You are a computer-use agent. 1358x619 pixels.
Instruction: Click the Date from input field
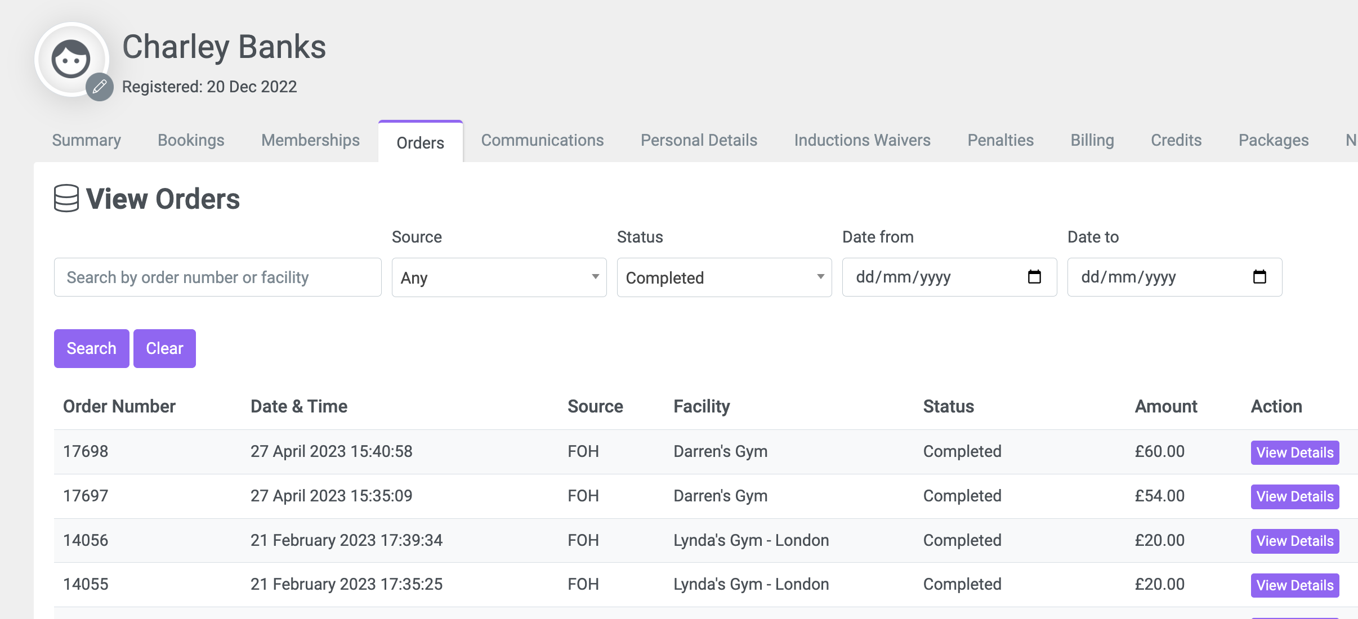[950, 277]
